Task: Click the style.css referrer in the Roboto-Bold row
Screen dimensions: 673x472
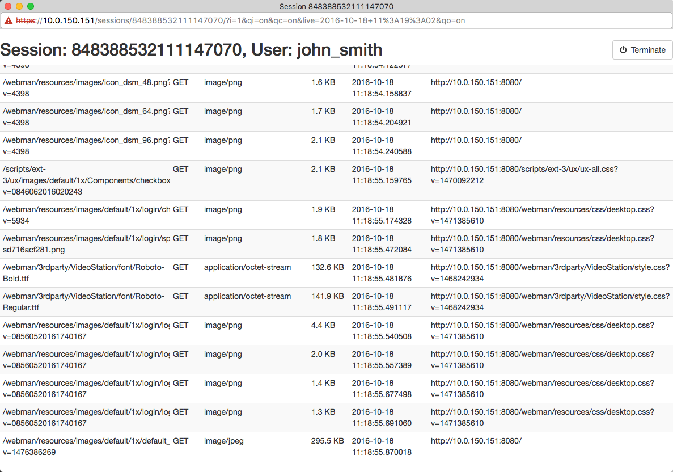Action: pos(550,273)
